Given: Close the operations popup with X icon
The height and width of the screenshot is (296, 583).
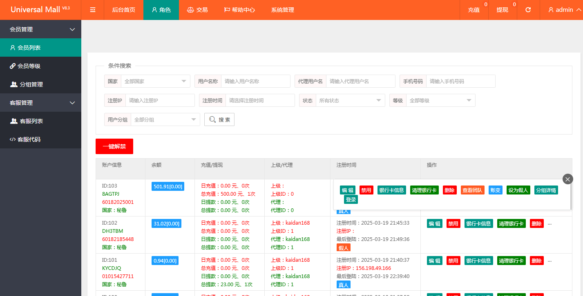Looking at the screenshot, I should pos(567,179).
